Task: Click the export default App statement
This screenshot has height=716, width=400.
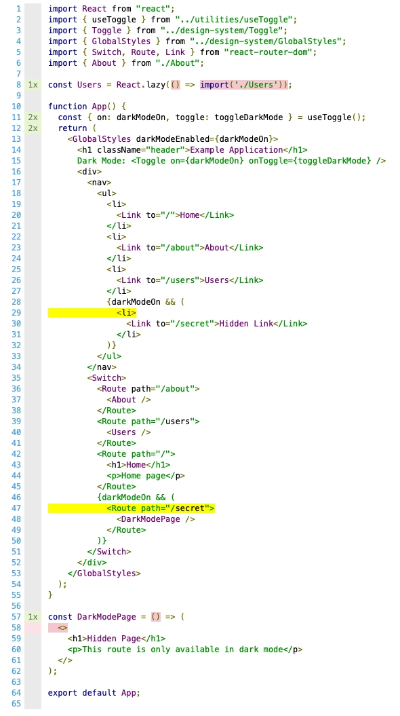Action: [94, 693]
